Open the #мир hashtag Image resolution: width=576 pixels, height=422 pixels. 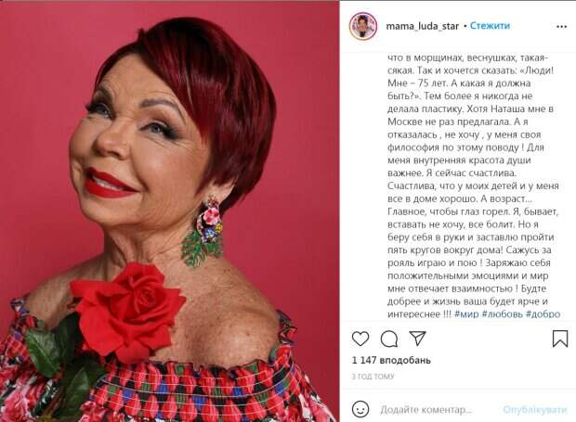coord(466,314)
